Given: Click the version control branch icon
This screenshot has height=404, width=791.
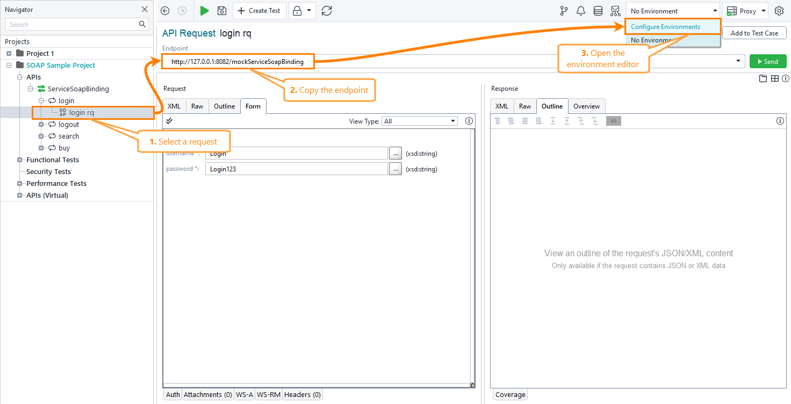Looking at the screenshot, I should pos(564,11).
